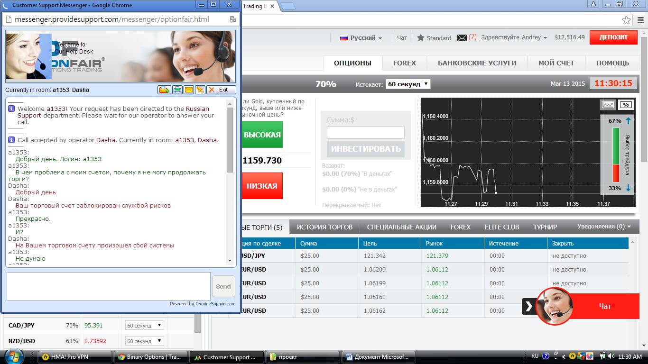Viewport: 648px width, 364px height.
Task: Switch to the ИСТОРИЯ ТОРГОВ tab
Action: 324,227
